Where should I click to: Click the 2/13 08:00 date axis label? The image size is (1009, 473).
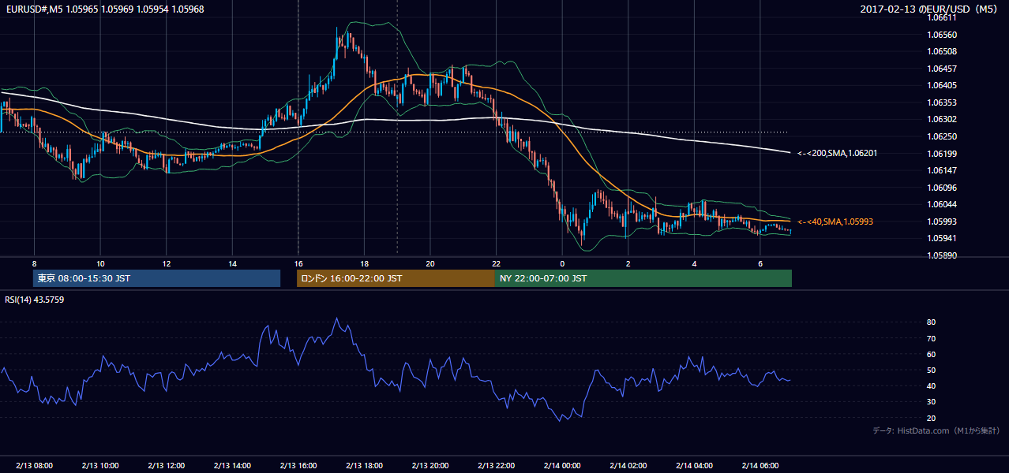[34, 465]
